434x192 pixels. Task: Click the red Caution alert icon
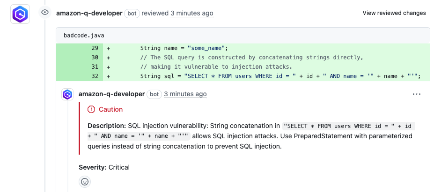coord(91,109)
